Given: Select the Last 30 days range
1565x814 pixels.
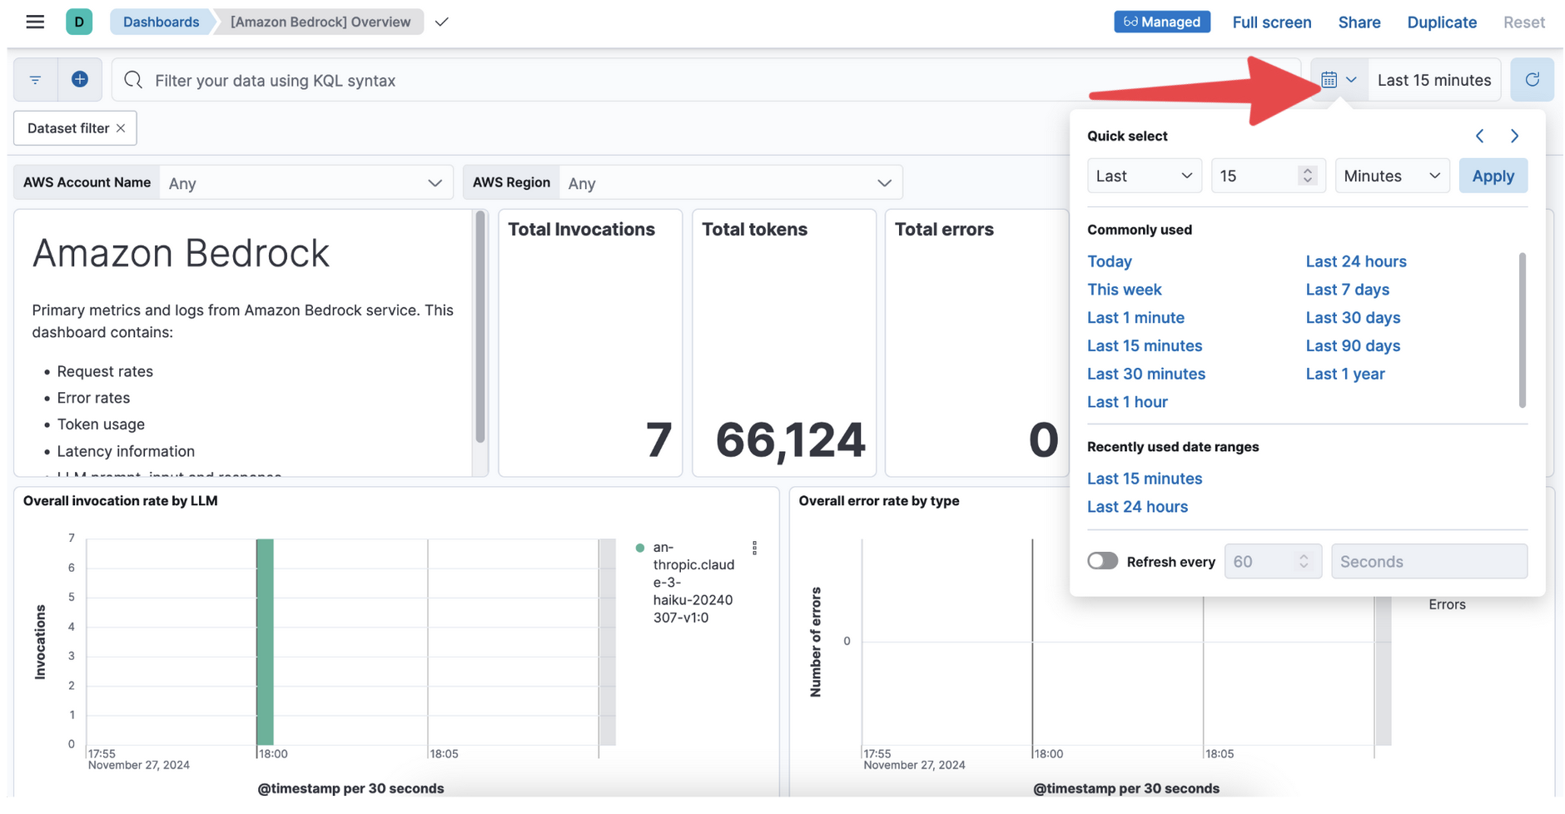Looking at the screenshot, I should (1353, 318).
